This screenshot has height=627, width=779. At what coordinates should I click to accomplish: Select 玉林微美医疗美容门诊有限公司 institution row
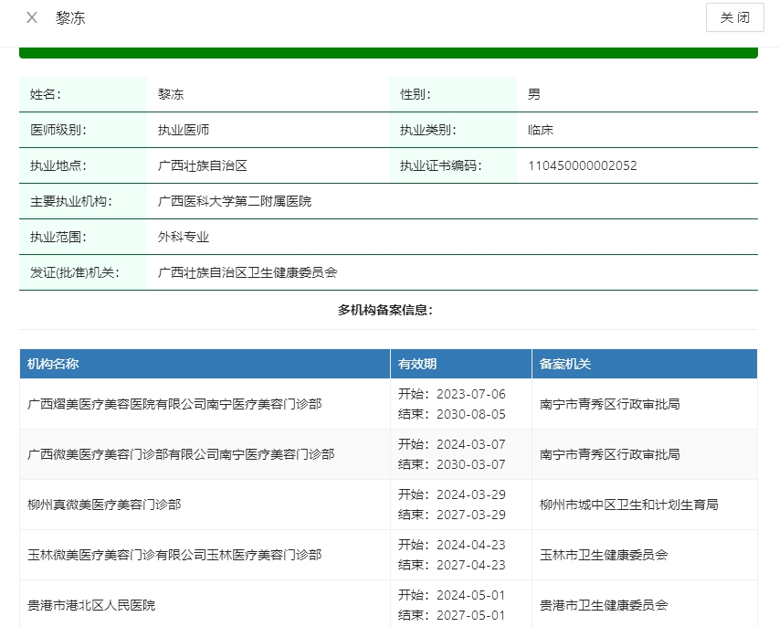click(174, 555)
